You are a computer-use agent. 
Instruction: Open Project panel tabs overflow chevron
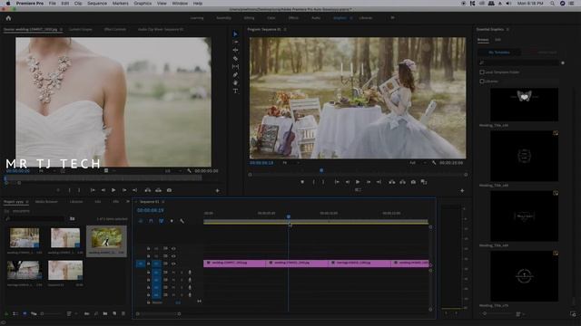(x=128, y=201)
